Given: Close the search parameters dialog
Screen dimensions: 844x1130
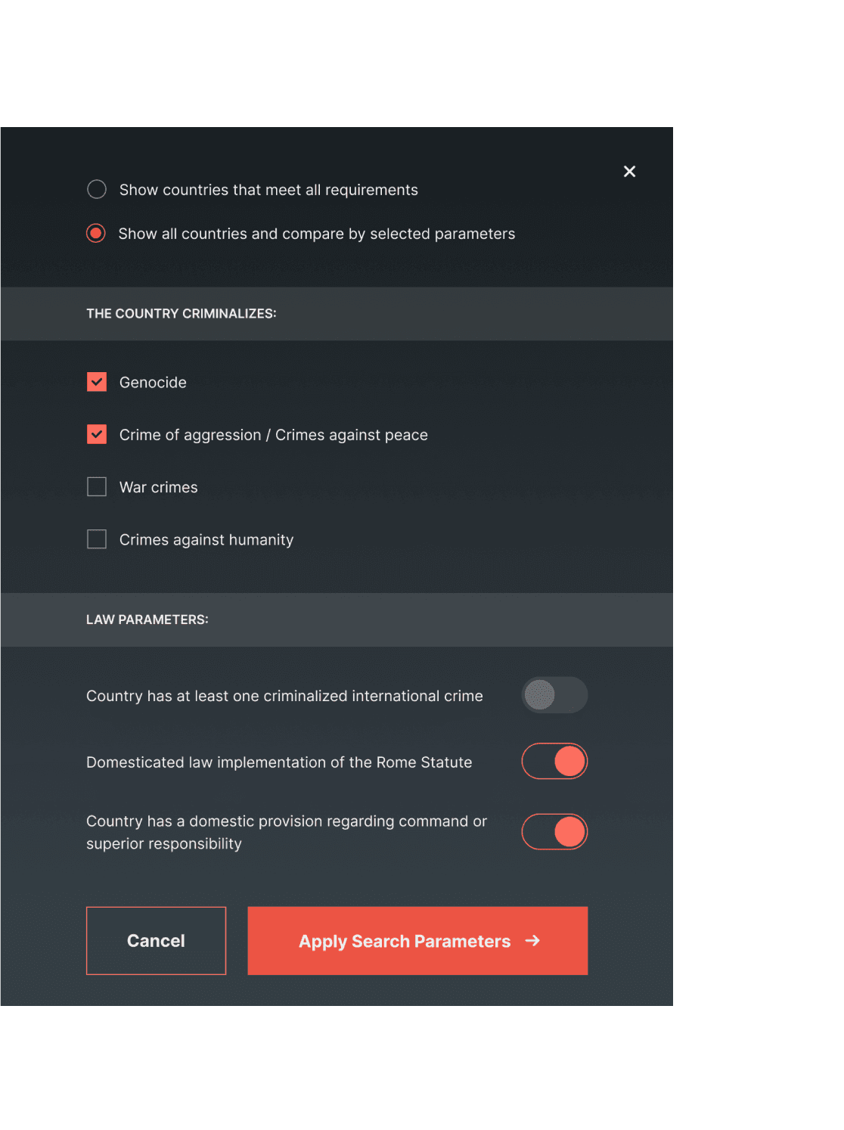Looking at the screenshot, I should [629, 172].
